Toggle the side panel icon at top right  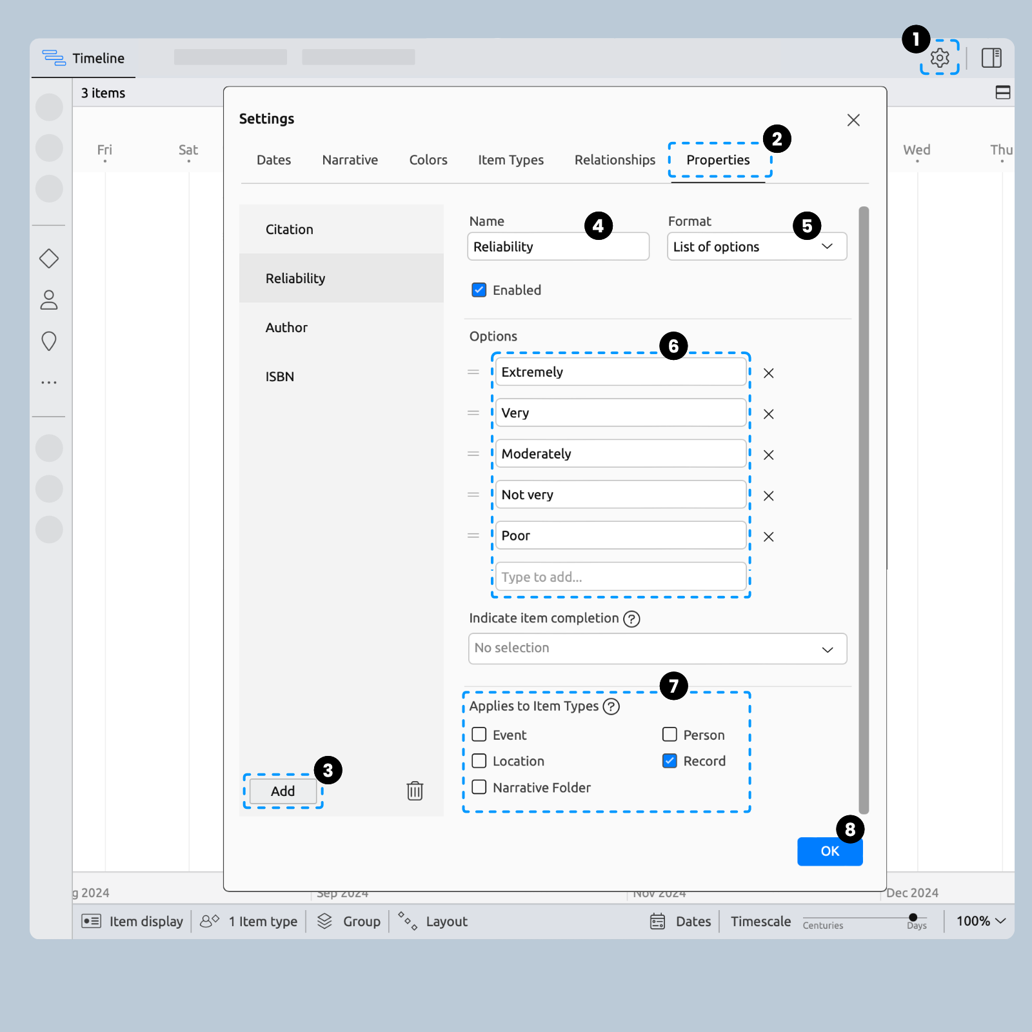click(991, 58)
